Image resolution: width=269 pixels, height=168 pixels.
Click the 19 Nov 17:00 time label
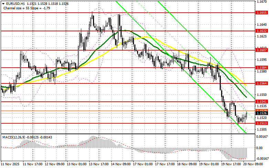click(x=231, y=164)
